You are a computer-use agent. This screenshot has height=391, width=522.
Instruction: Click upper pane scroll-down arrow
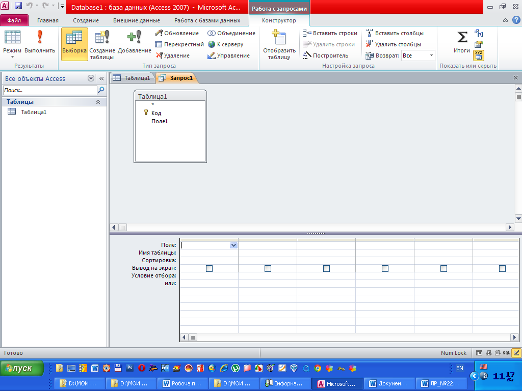click(x=518, y=218)
